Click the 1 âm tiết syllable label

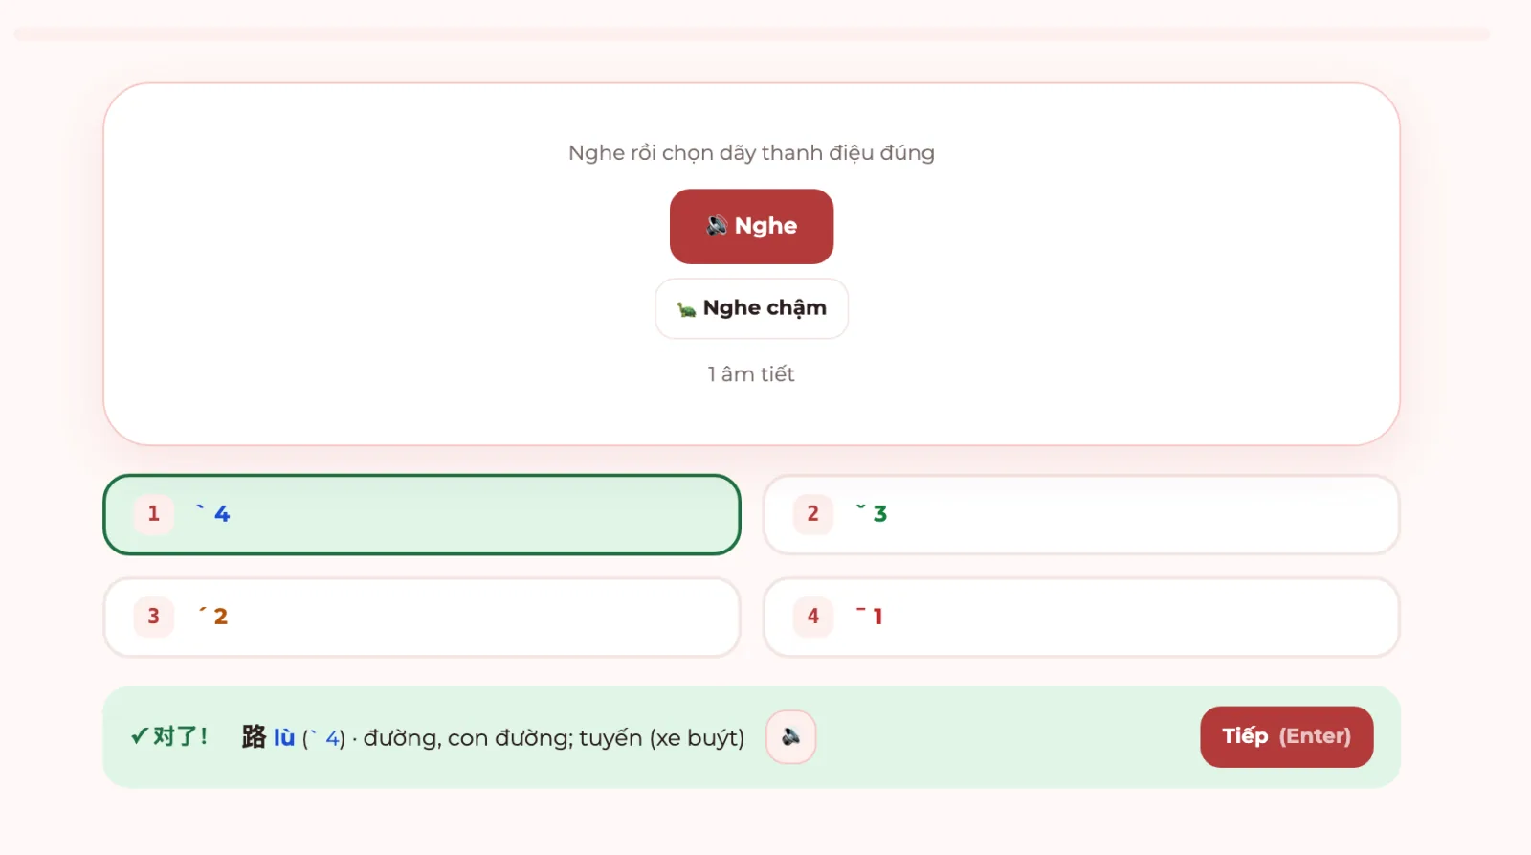pos(751,374)
